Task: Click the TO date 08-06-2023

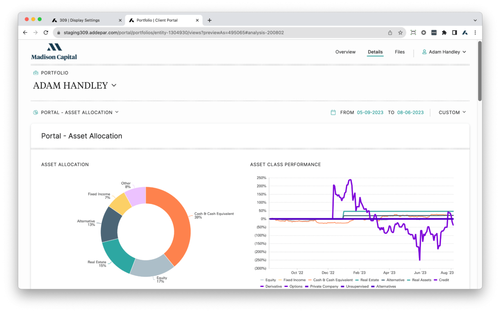Action: 410,113
